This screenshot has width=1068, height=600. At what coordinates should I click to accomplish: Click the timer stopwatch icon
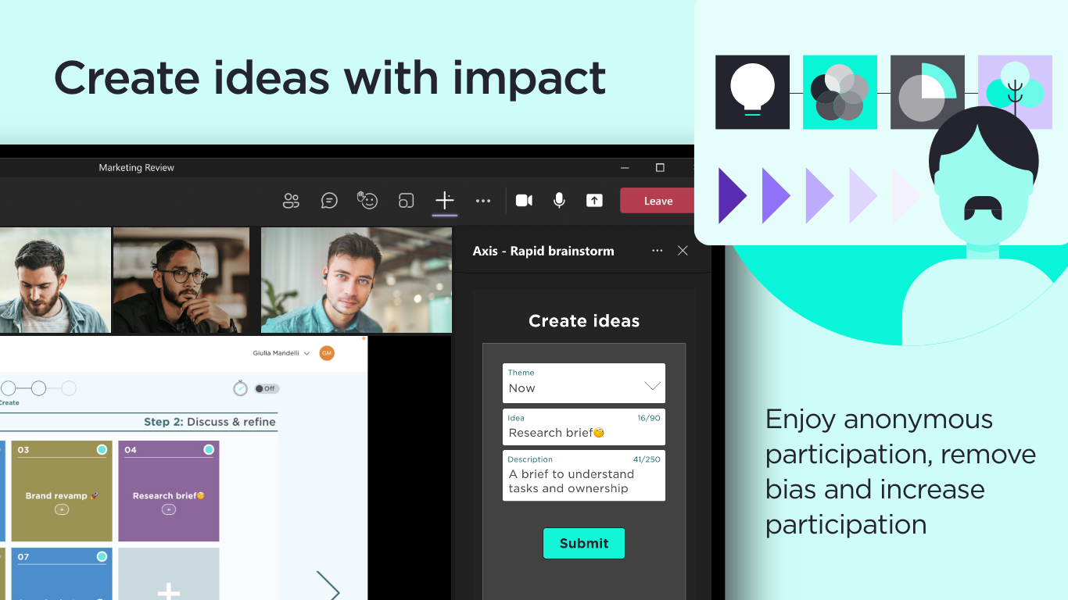240,388
